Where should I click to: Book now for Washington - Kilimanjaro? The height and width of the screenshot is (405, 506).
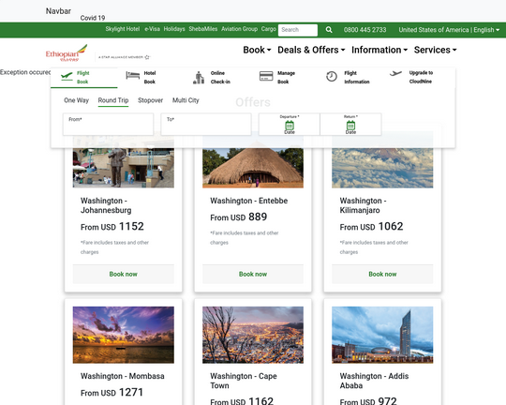pos(382,274)
